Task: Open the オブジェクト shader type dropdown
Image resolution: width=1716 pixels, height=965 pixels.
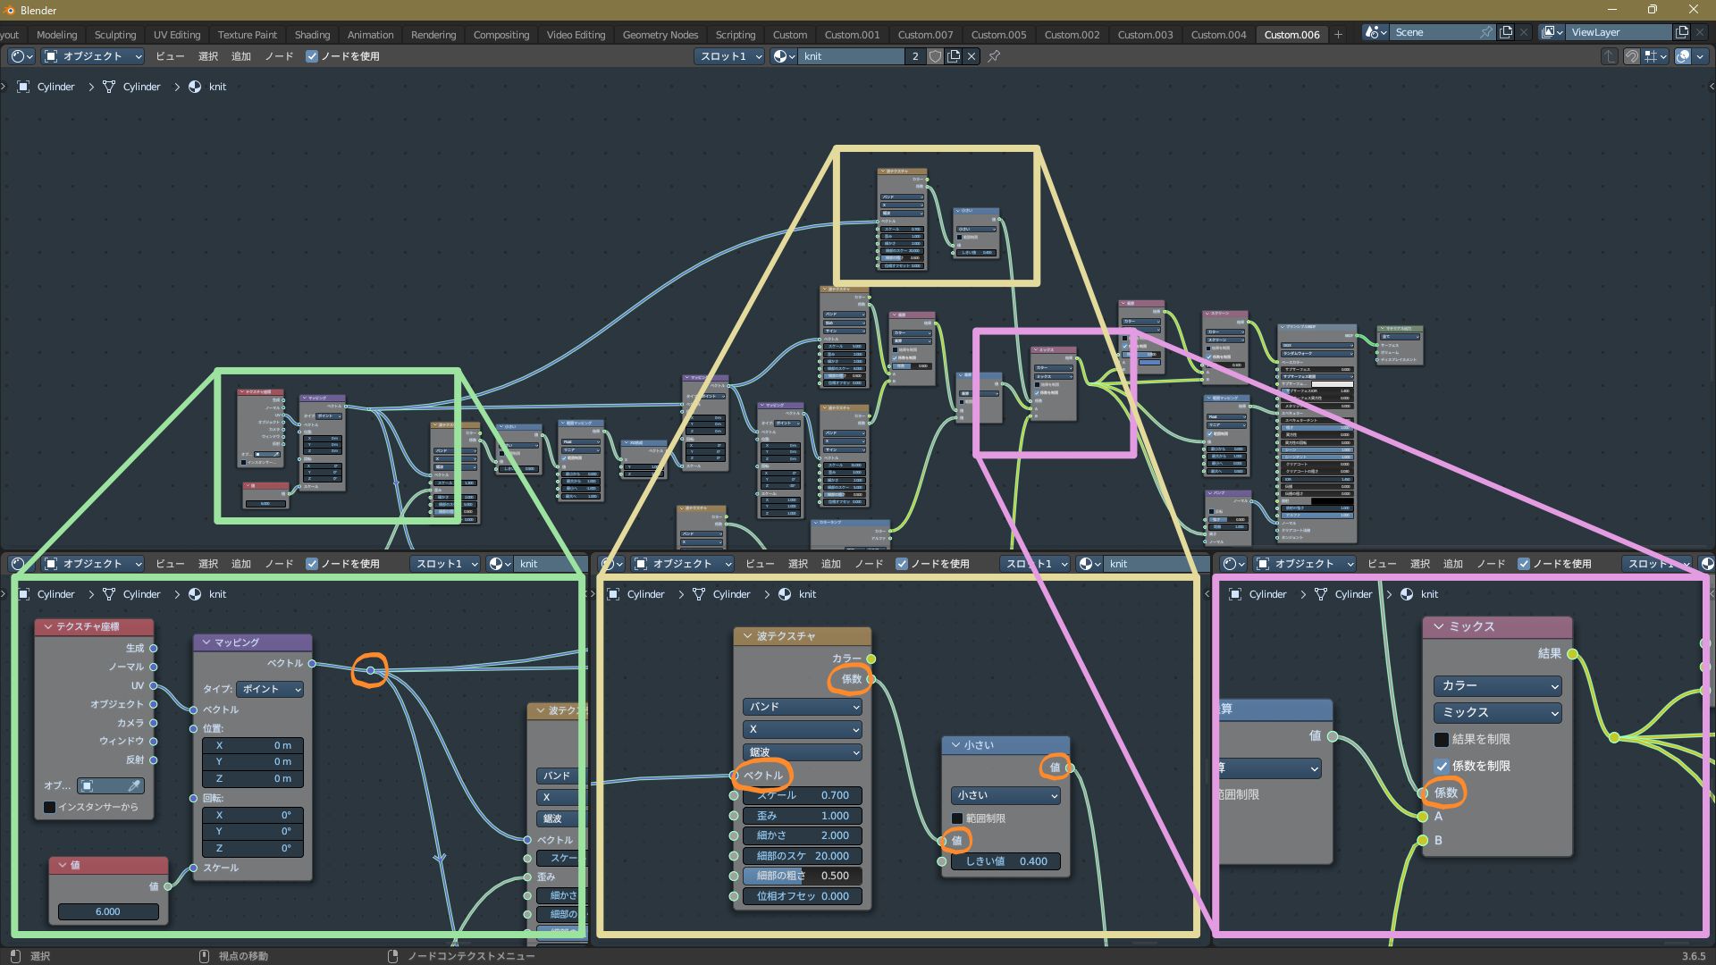Action: tap(93, 56)
